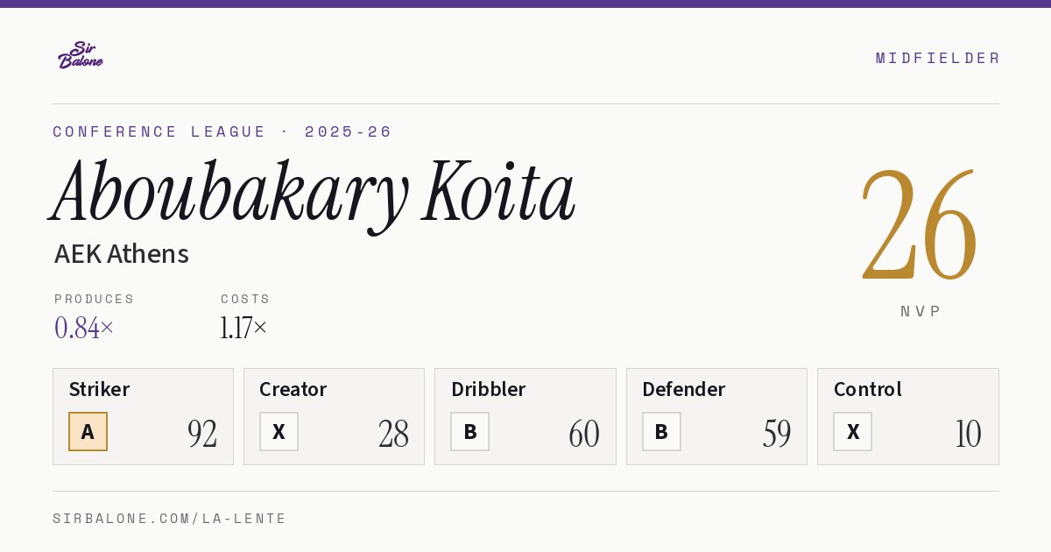The height and width of the screenshot is (552, 1051).
Task: Open the SIRBALONE.COM/LA-LENTE link
Action: pyautogui.click(x=170, y=519)
